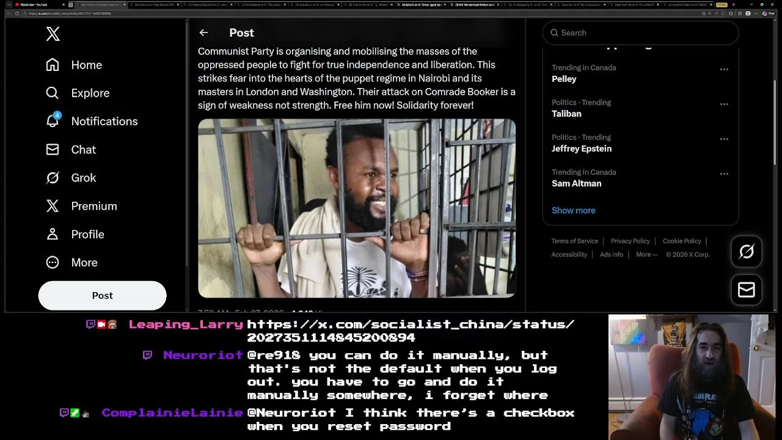Open the Sam Altman trending topic
Screen dimensions: 782x440
point(576,183)
